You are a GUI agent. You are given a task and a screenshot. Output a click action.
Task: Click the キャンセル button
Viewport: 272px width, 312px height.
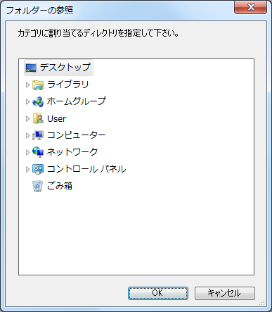[224, 293]
